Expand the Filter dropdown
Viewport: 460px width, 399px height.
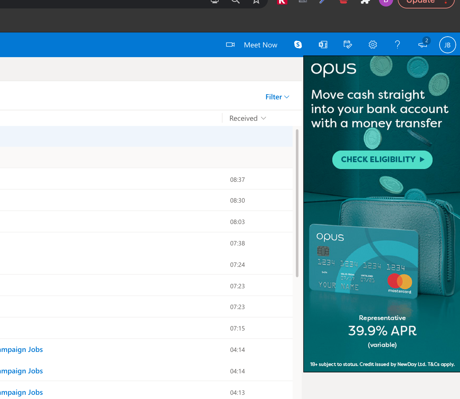(x=277, y=97)
